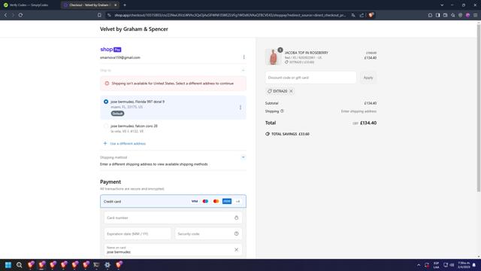
Task: Show hidden system tray icons
Action: click(x=419, y=265)
